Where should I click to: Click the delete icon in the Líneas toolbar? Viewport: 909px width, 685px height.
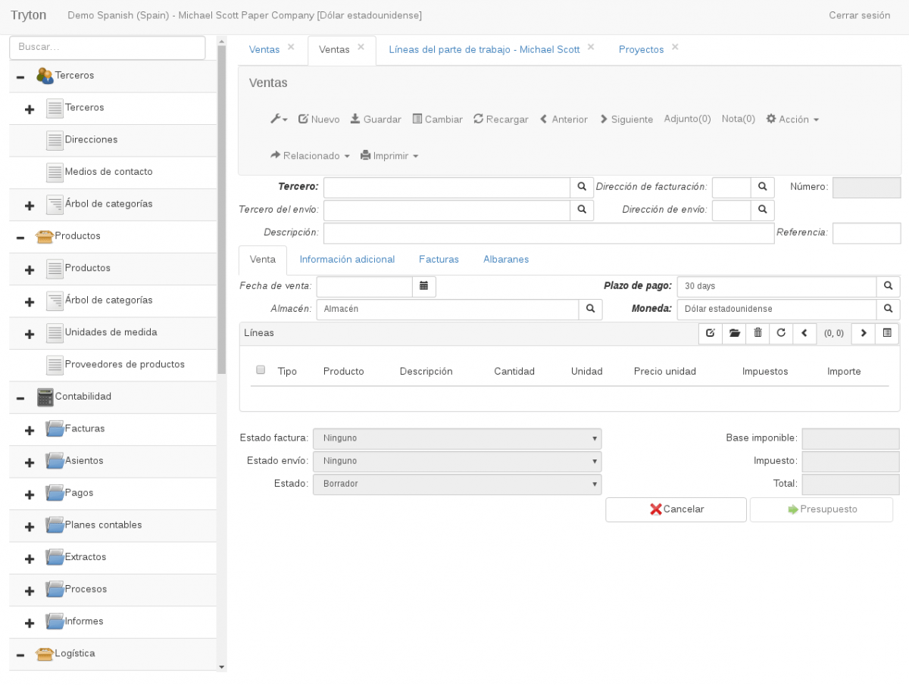(757, 333)
